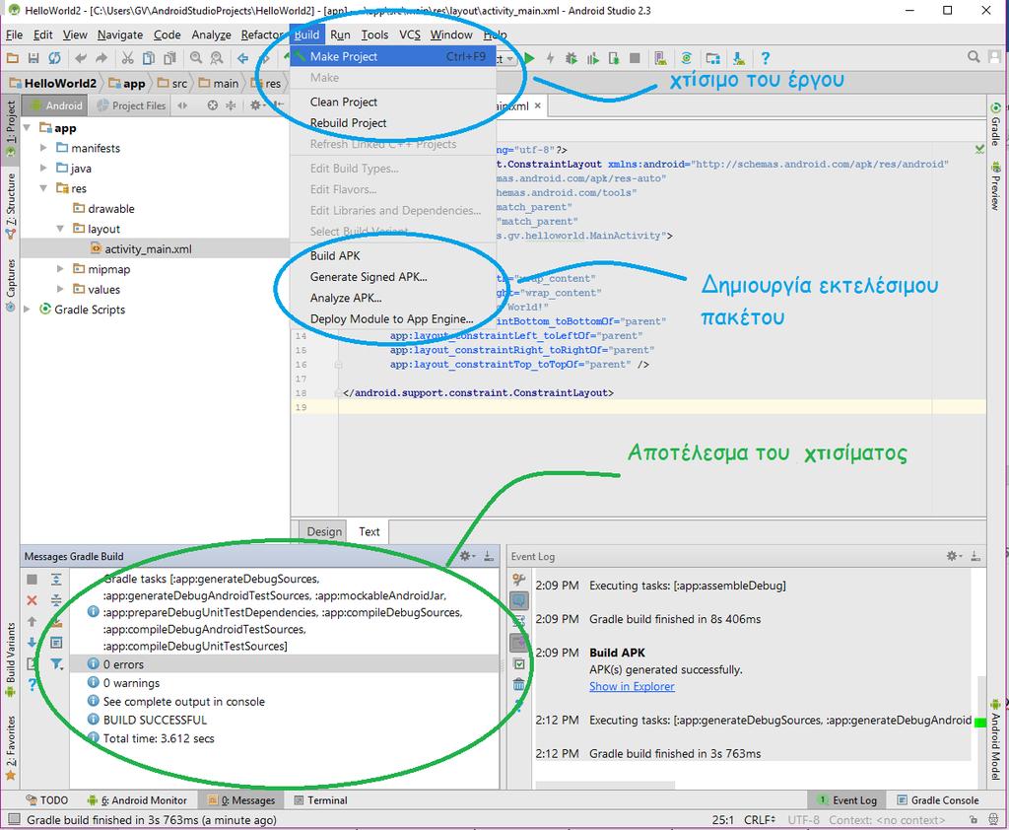Toggle the Gradle side tool window
The height and width of the screenshot is (830, 1009).
[x=995, y=124]
